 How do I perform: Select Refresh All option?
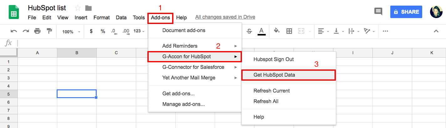click(x=289, y=101)
